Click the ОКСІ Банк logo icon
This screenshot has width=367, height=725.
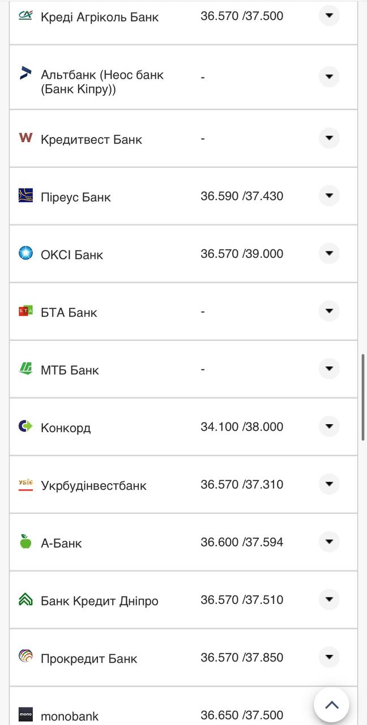(x=25, y=253)
